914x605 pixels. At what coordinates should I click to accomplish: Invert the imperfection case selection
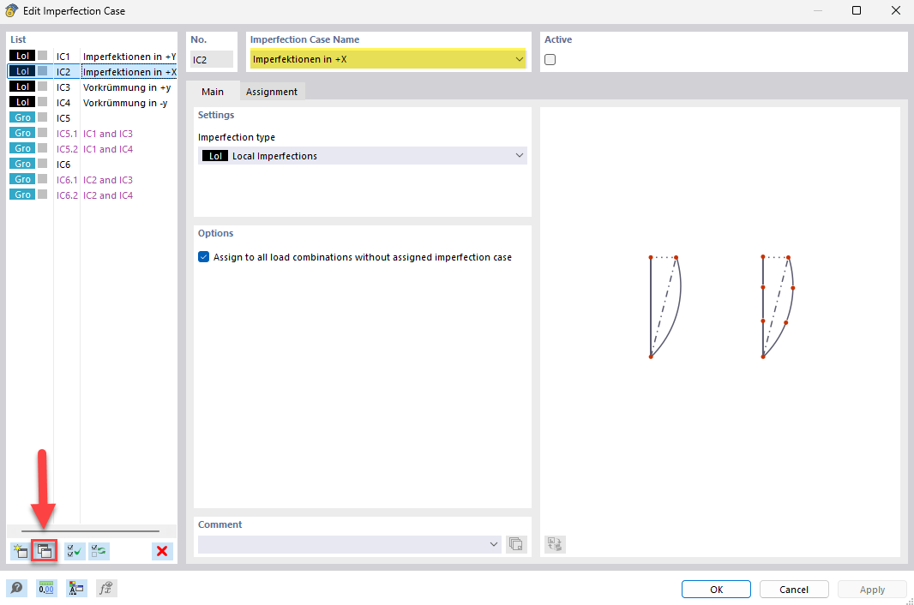[x=98, y=551]
